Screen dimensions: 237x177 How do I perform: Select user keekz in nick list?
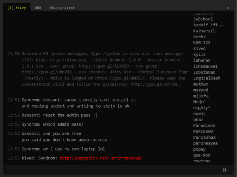200,37
